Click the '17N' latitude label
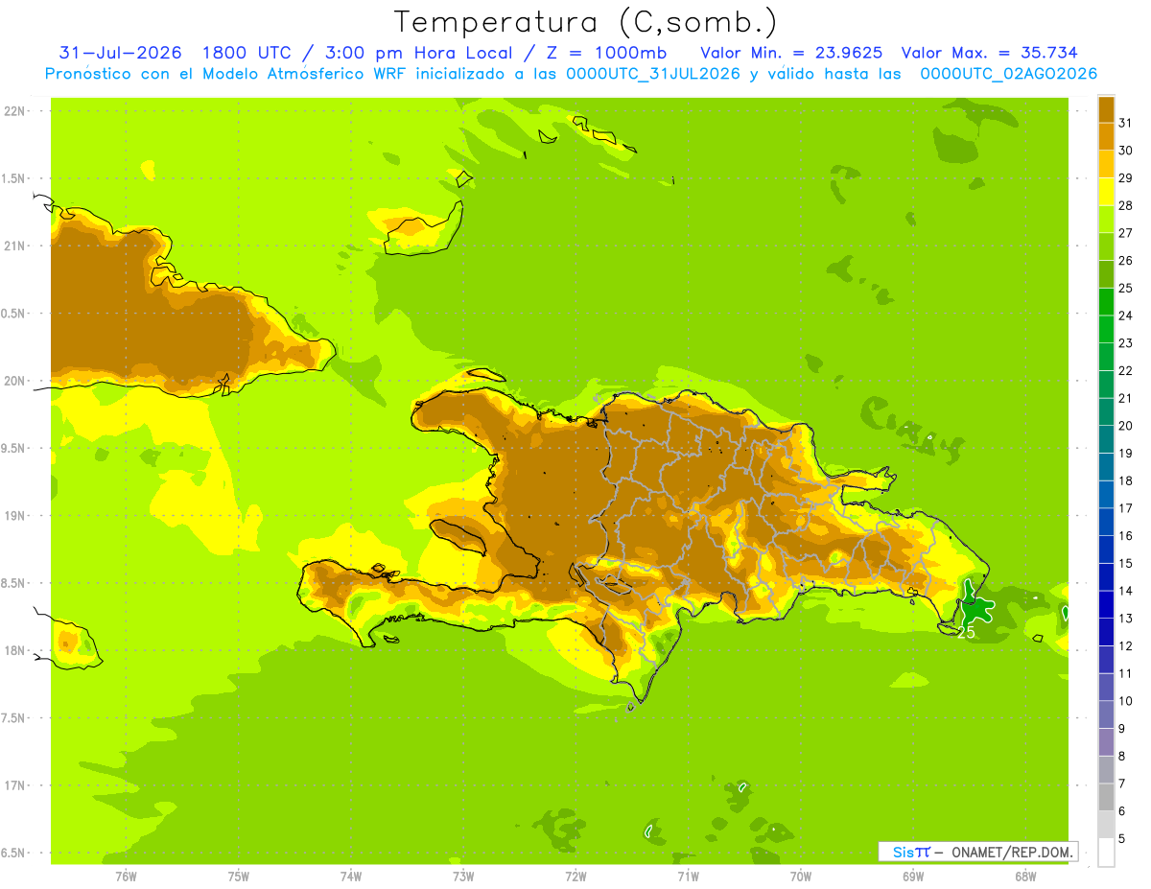This screenshot has width=1151, height=889. [14, 785]
